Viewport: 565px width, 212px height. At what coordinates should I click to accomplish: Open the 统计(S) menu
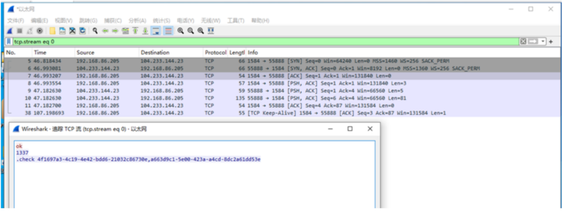[162, 20]
